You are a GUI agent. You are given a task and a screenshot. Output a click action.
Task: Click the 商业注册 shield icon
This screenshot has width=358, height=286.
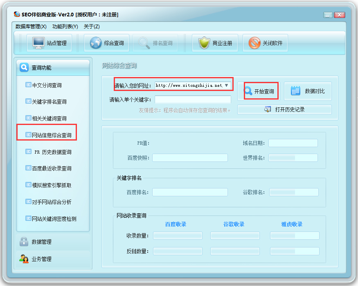pos(204,43)
